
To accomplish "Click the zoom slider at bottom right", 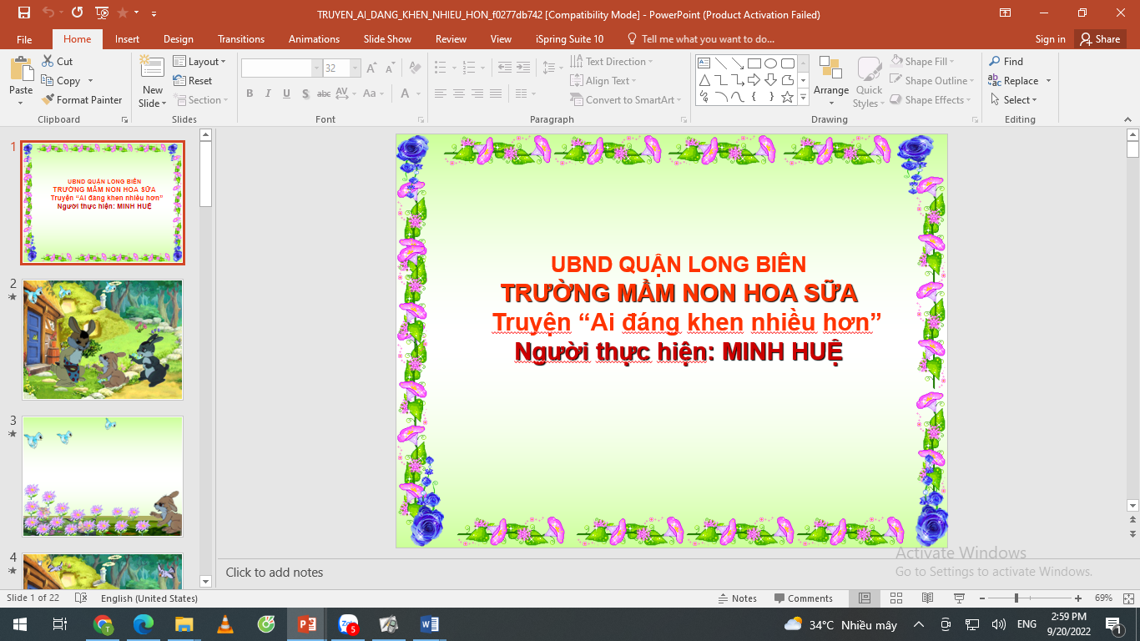I will [1016, 598].
